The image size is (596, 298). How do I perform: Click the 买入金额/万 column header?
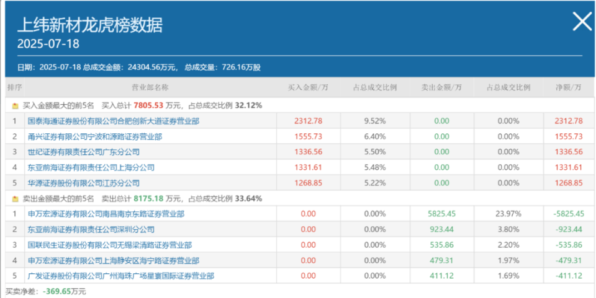(309, 87)
